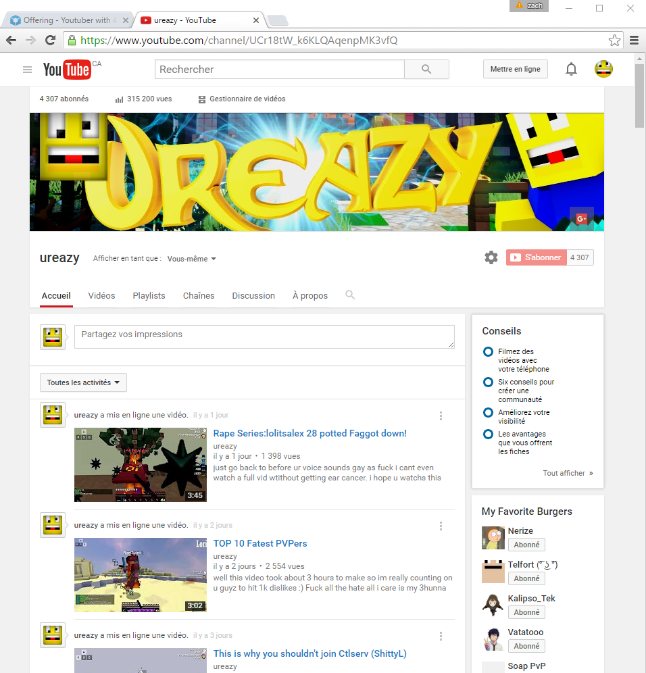Open TOP 10 Fatest PVPers title link
Viewport: 646px width, 673px height.
click(x=260, y=543)
